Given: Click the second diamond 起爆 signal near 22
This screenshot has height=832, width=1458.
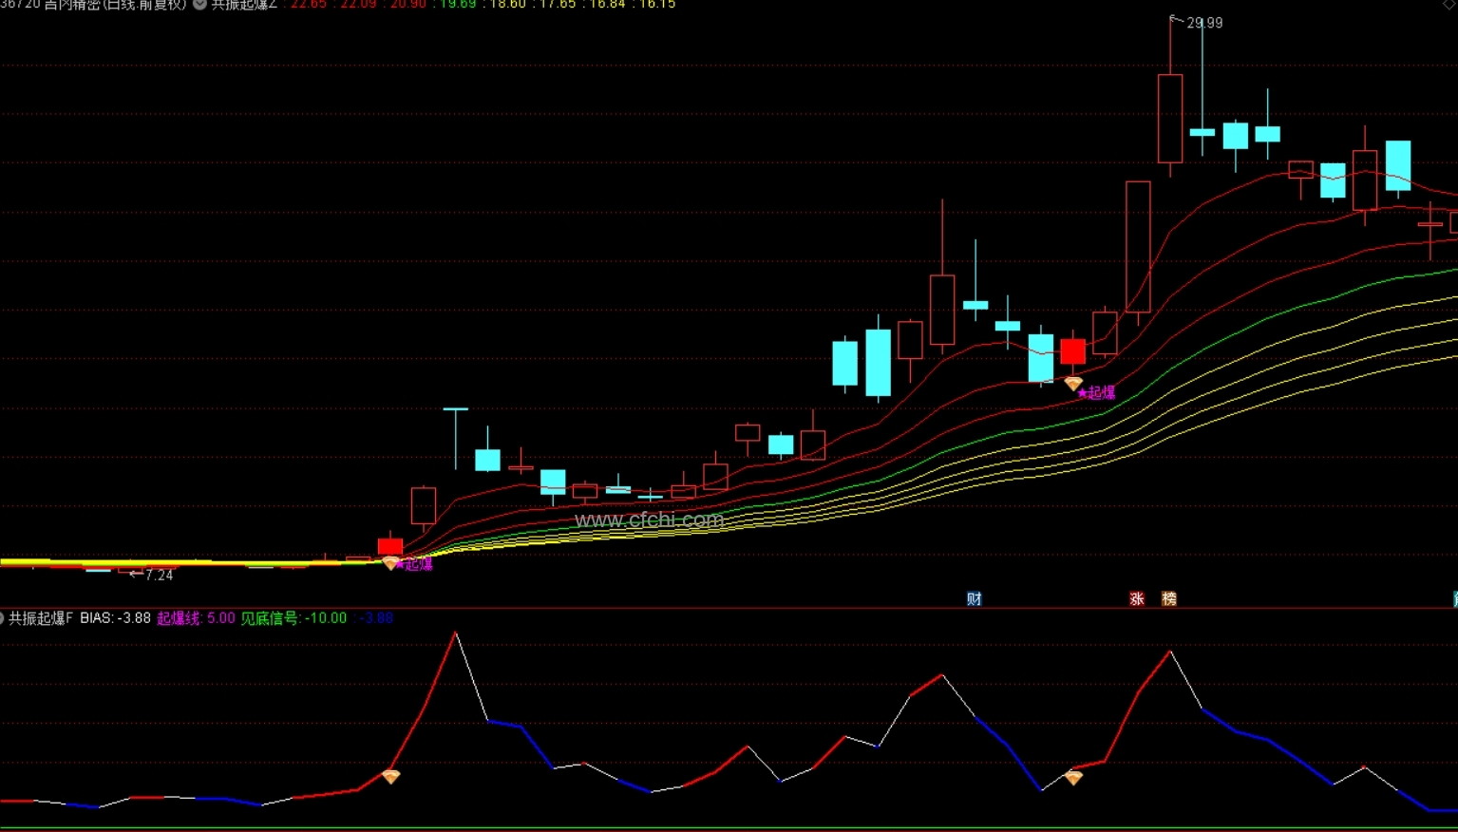Looking at the screenshot, I should coord(1073,384).
